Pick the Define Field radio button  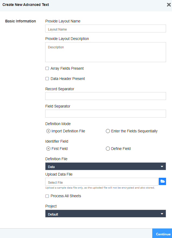pos(108,149)
